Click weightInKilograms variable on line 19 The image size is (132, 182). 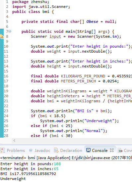click(x=67, y=91)
